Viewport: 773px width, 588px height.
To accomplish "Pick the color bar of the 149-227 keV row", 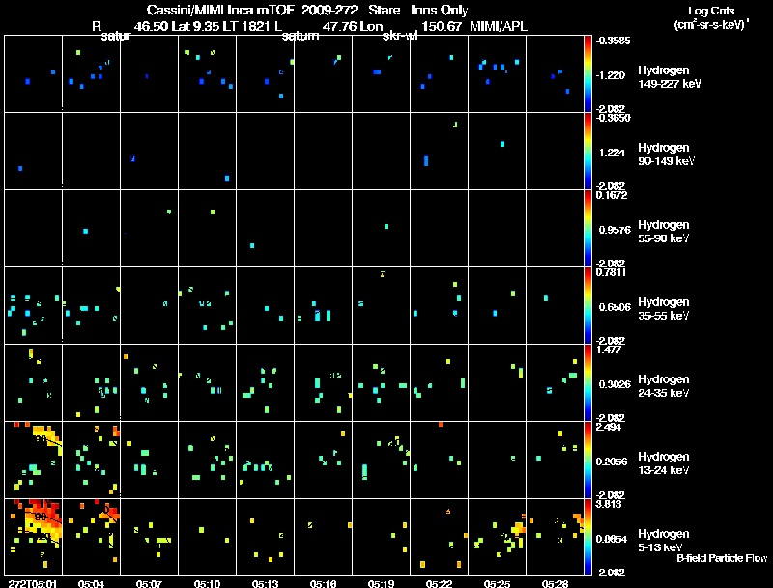I will 587,74.
